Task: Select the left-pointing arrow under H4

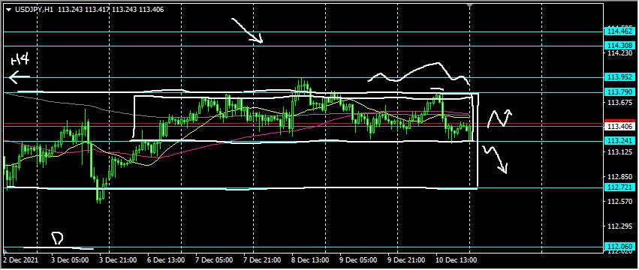Action: coord(19,76)
